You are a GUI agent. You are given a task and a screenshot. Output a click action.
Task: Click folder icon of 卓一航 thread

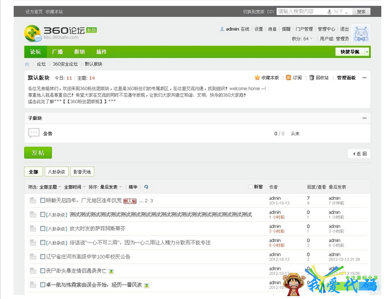click(33, 285)
